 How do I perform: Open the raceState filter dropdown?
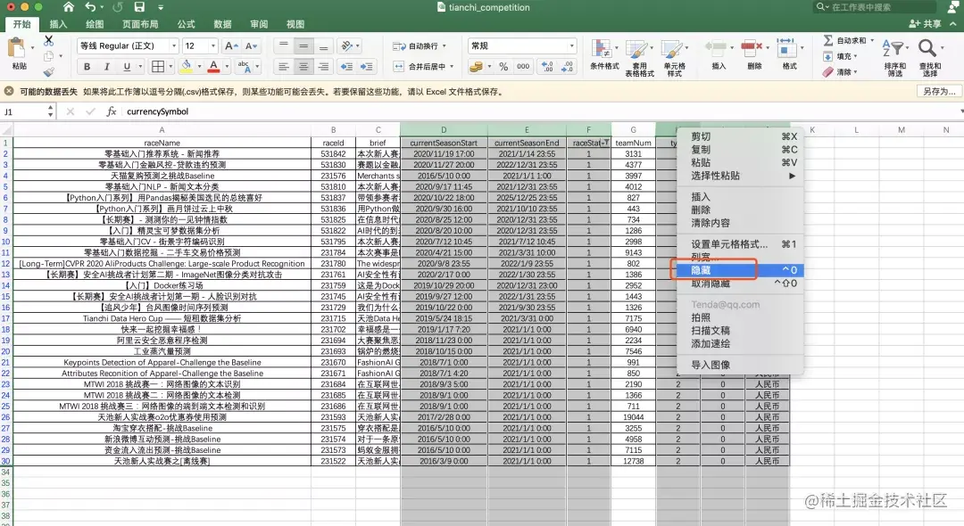point(606,143)
